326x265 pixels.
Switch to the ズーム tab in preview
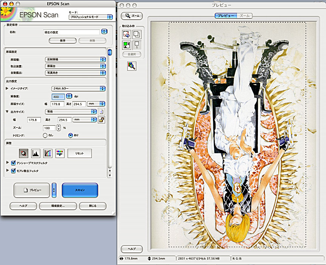[x=245, y=16]
